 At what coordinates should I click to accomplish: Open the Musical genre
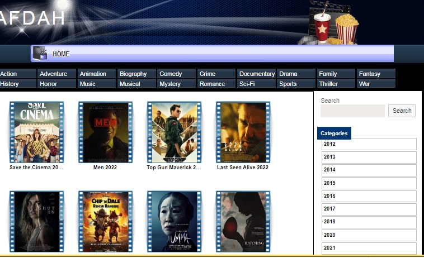point(136,84)
